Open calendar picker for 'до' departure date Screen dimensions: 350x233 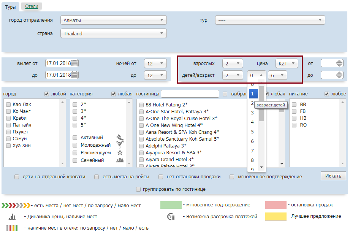(74, 75)
